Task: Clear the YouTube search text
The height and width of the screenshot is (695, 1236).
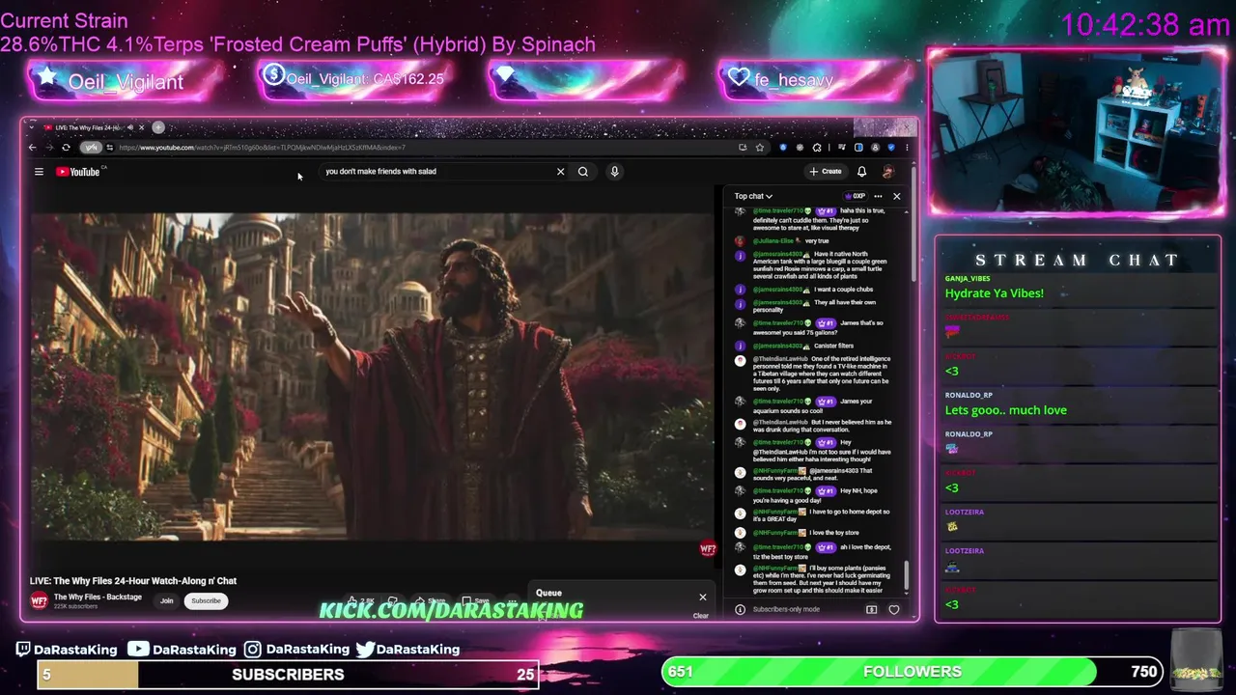Action: coord(560,172)
